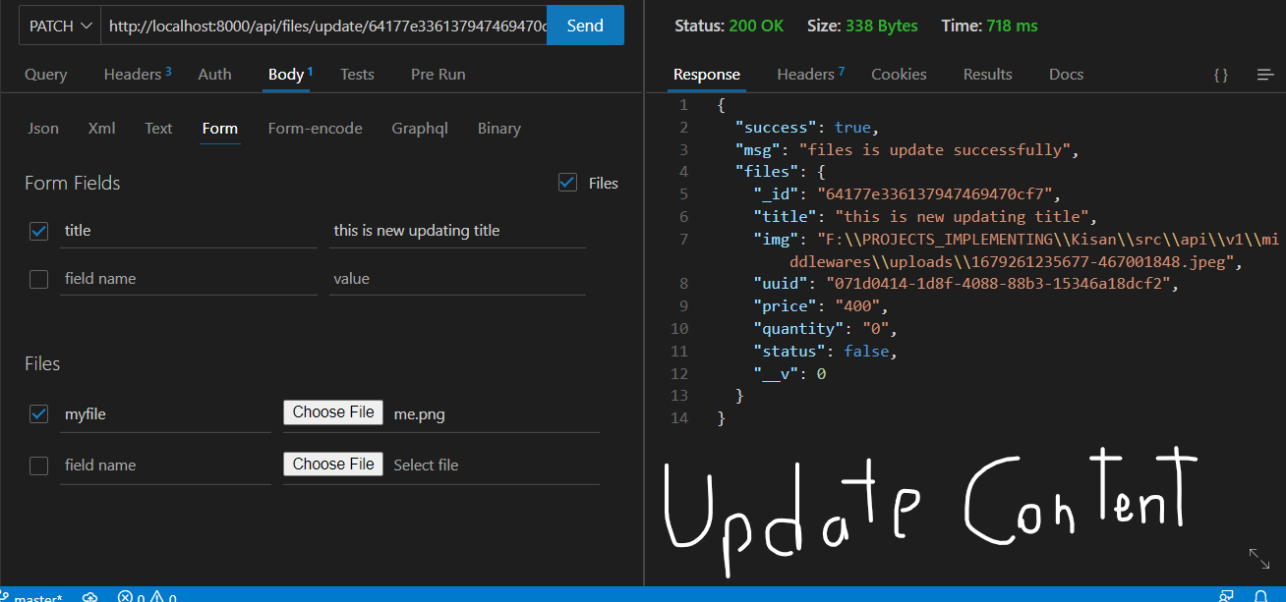Open the Results tab
The width and height of the screenshot is (1286, 602).
click(x=988, y=74)
